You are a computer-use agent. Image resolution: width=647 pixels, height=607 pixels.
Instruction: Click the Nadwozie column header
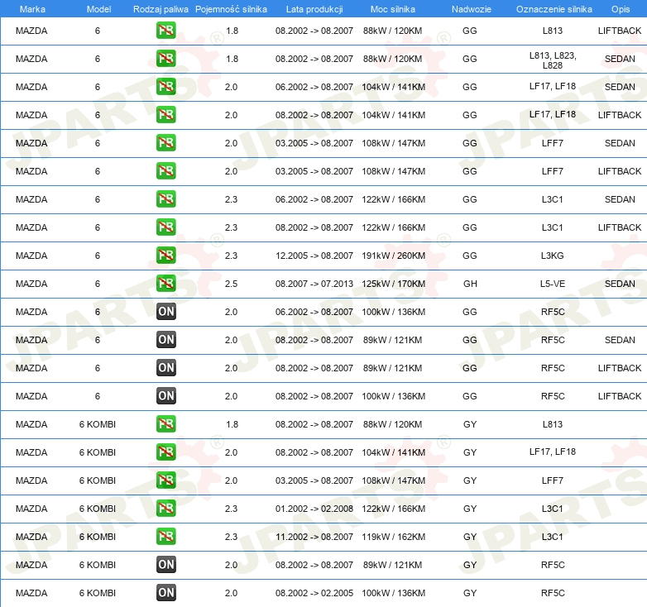point(472,9)
